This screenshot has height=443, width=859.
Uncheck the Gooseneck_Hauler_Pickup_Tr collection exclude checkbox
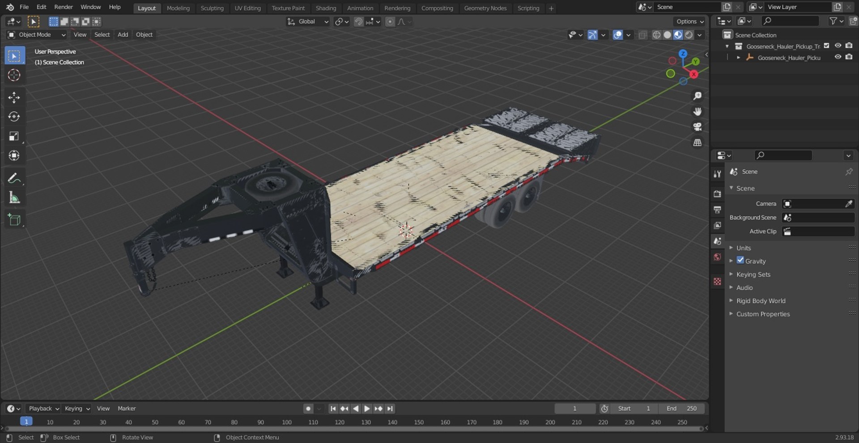coord(827,46)
